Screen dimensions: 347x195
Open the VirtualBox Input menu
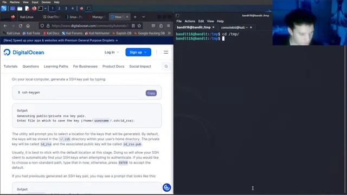[35, 2]
